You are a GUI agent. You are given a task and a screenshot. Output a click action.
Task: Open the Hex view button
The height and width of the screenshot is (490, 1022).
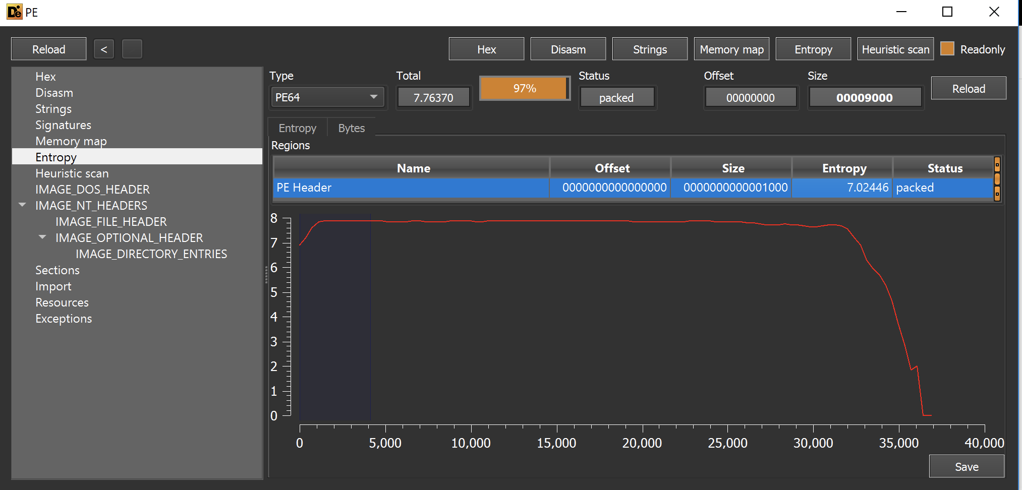pos(487,49)
